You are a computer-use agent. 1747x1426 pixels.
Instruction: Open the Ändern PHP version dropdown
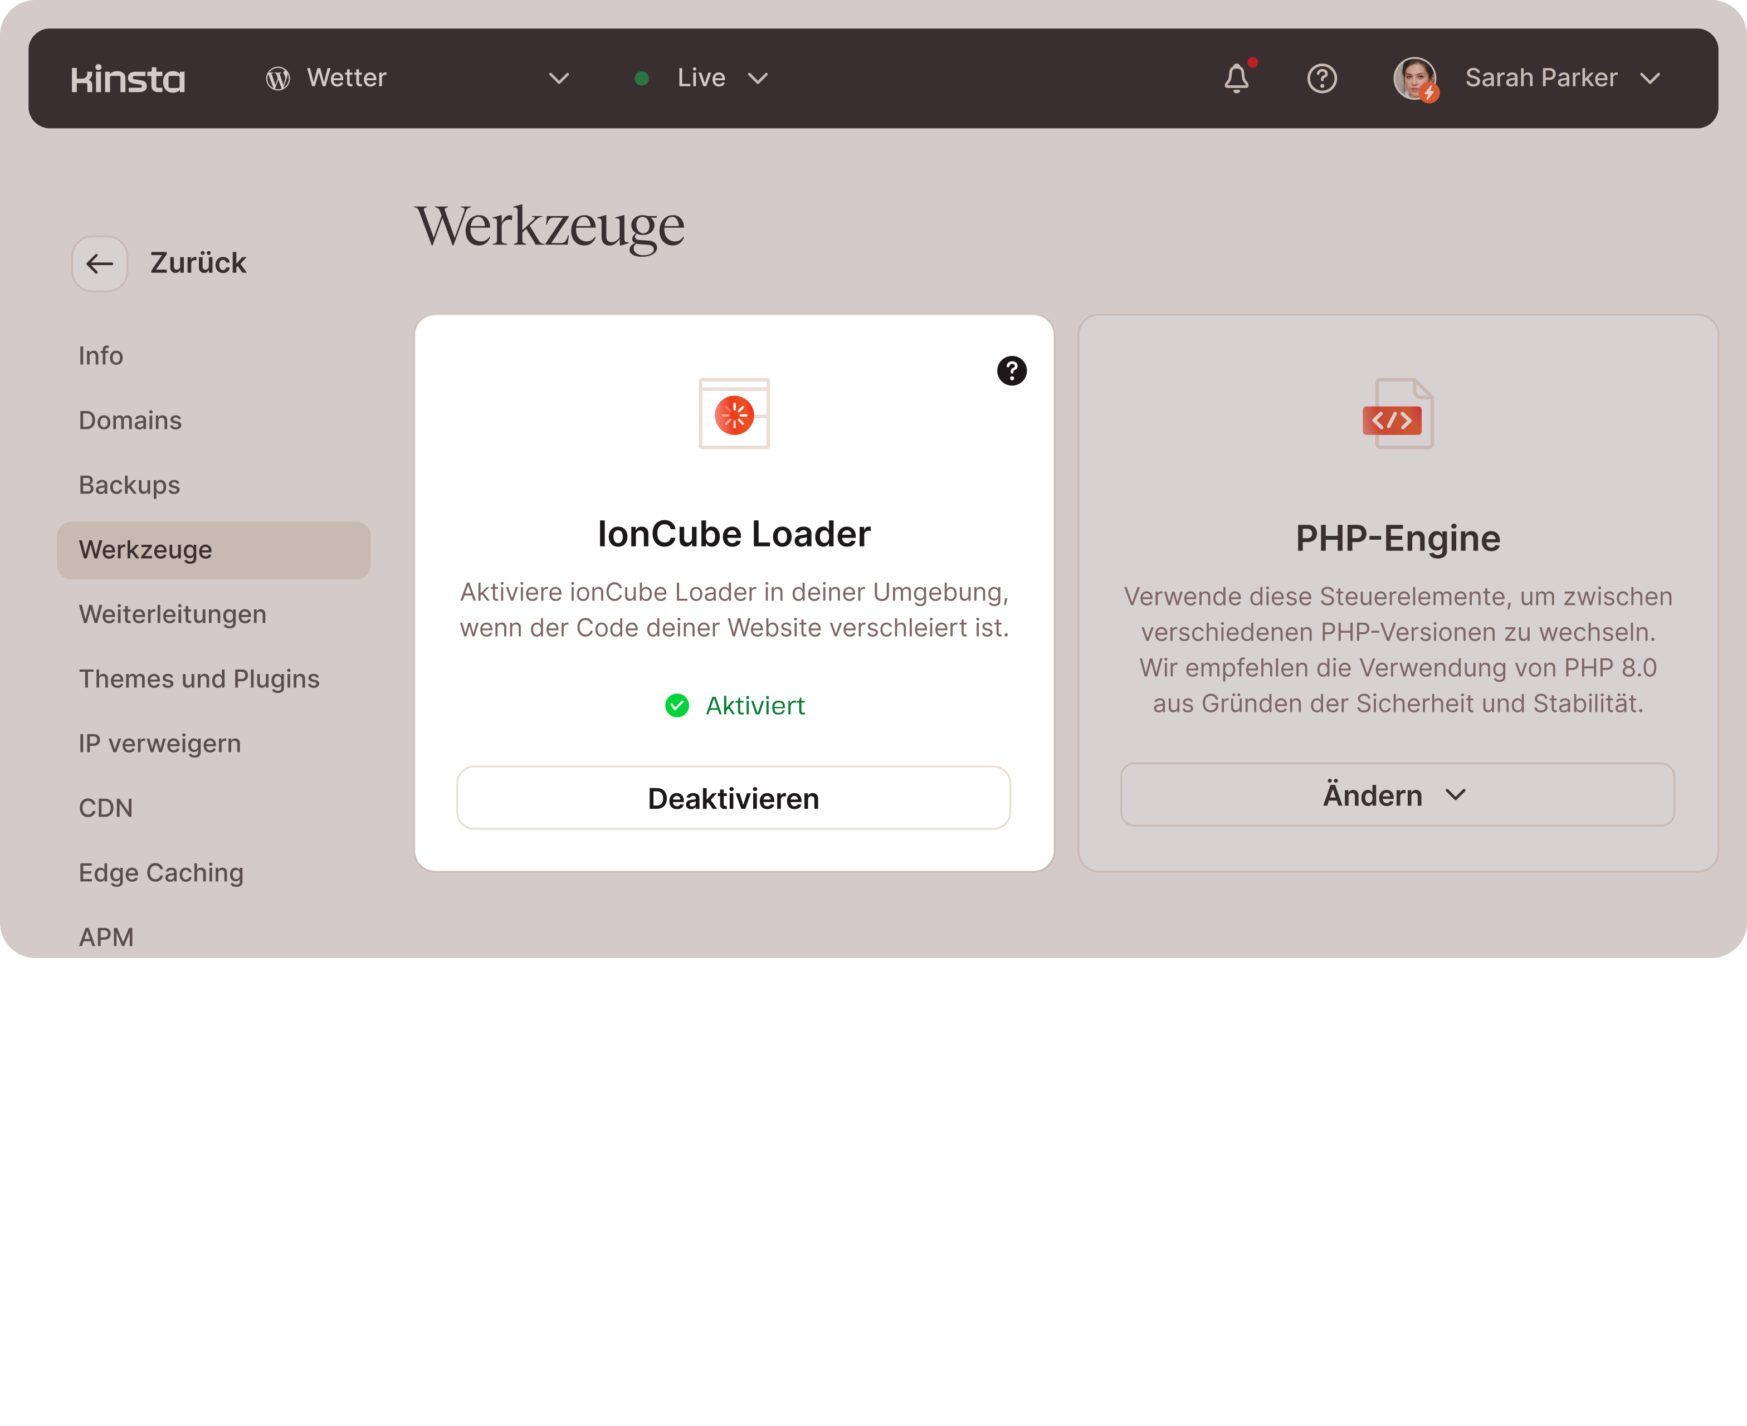1396,794
